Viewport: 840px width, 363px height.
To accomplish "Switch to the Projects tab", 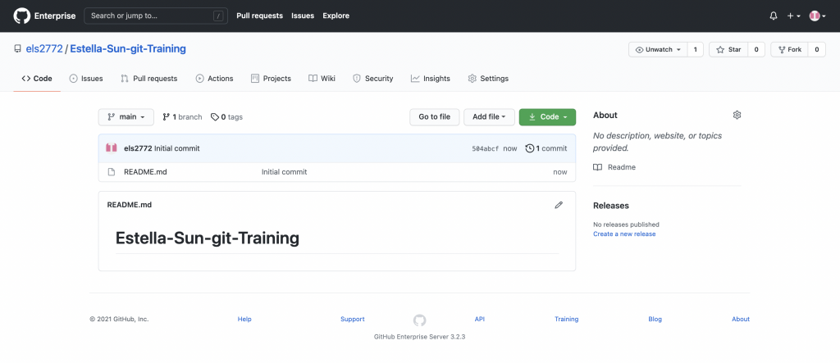I will 271,78.
